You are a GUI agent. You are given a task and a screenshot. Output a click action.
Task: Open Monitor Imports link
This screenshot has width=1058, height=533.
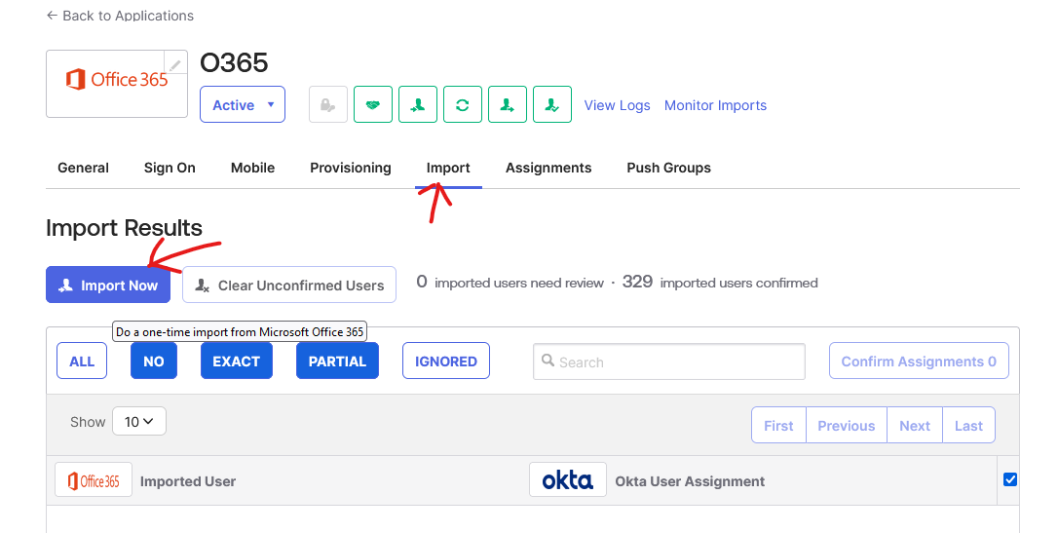715,105
